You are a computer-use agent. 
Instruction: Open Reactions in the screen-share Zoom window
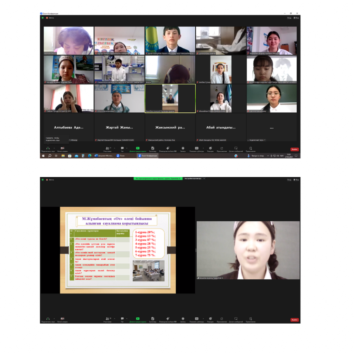211,320
